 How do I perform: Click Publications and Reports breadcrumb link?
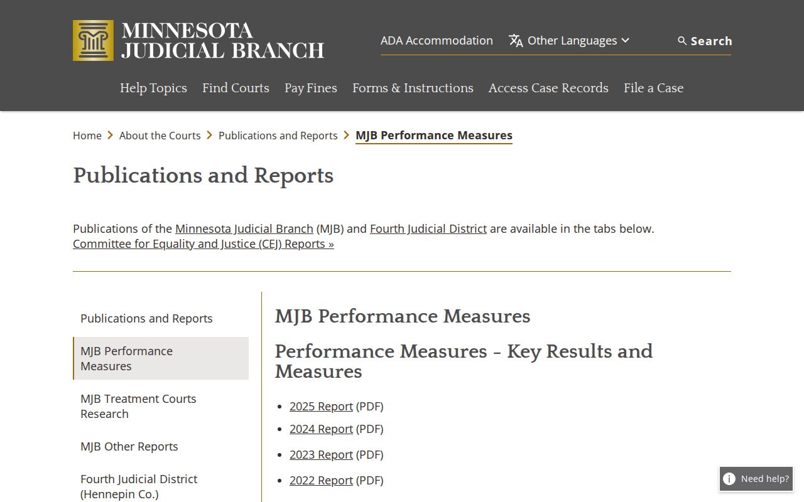278,136
